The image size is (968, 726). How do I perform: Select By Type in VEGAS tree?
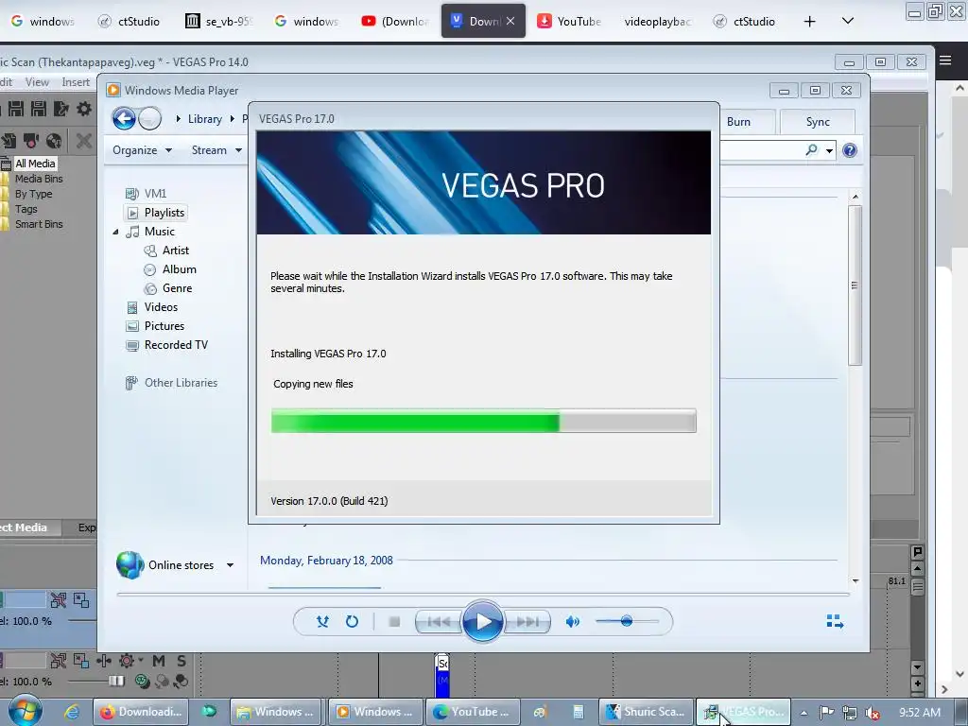tap(33, 194)
